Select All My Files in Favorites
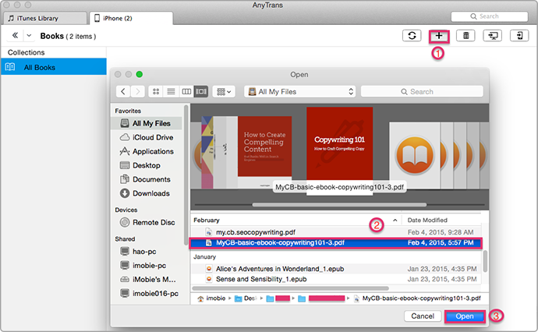The height and width of the screenshot is (332, 538). pos(147,123)
